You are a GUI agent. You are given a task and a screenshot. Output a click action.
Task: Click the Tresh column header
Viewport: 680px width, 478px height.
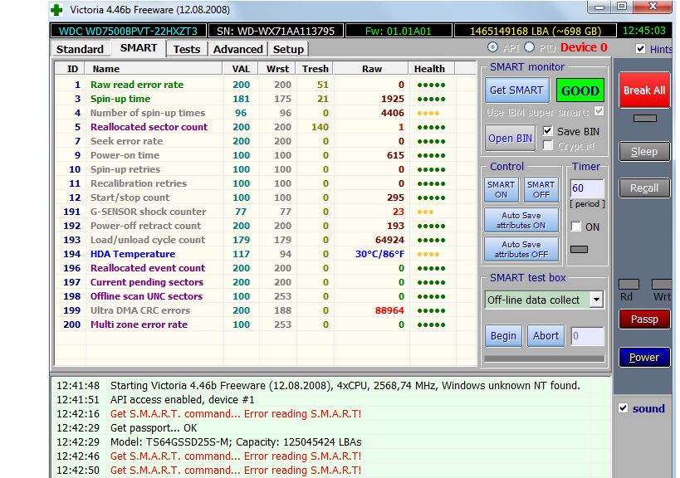[316, 69]
